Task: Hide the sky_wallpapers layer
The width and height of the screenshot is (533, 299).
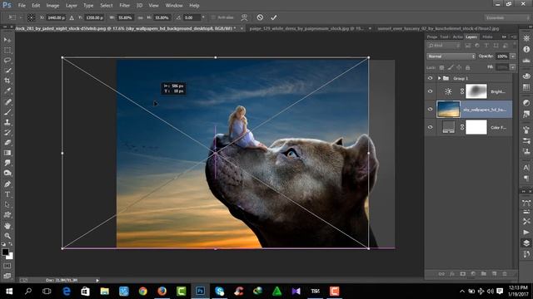Action: point(430,109)
